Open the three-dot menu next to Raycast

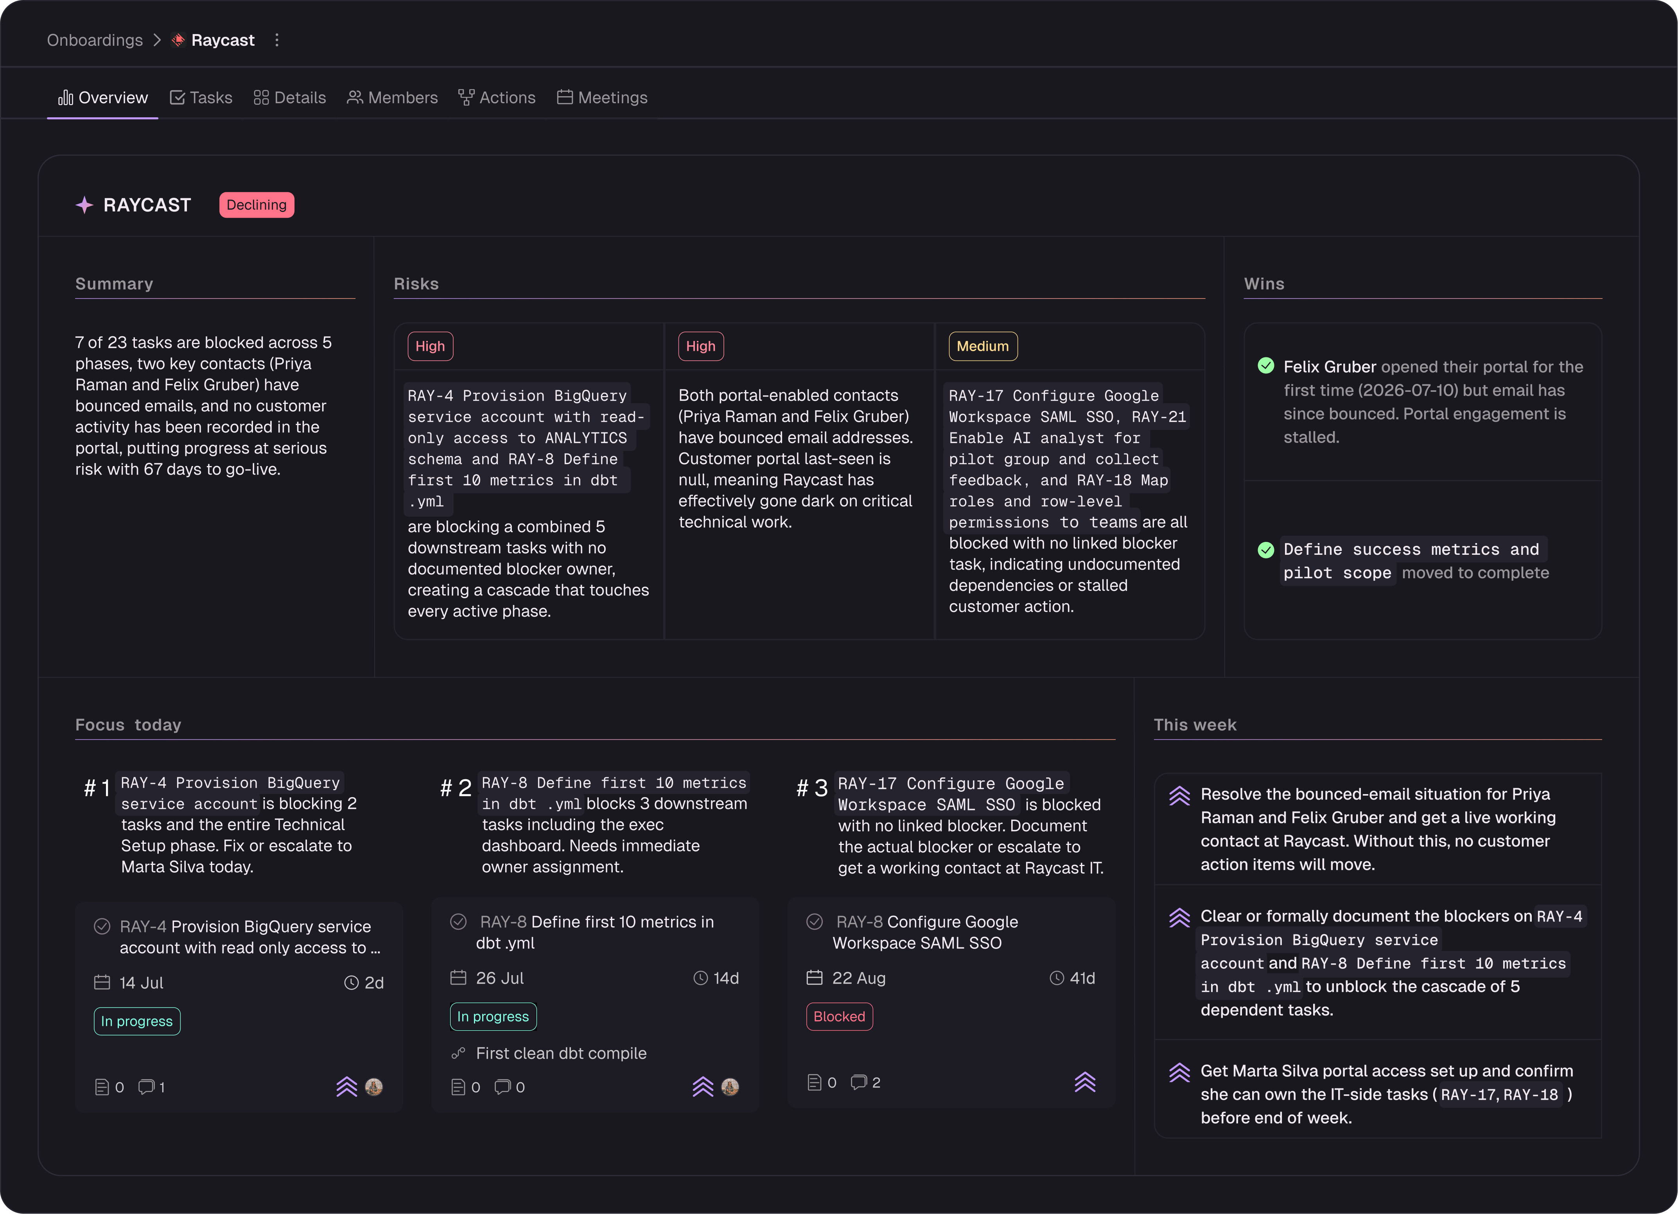click(x=277, y=40)
